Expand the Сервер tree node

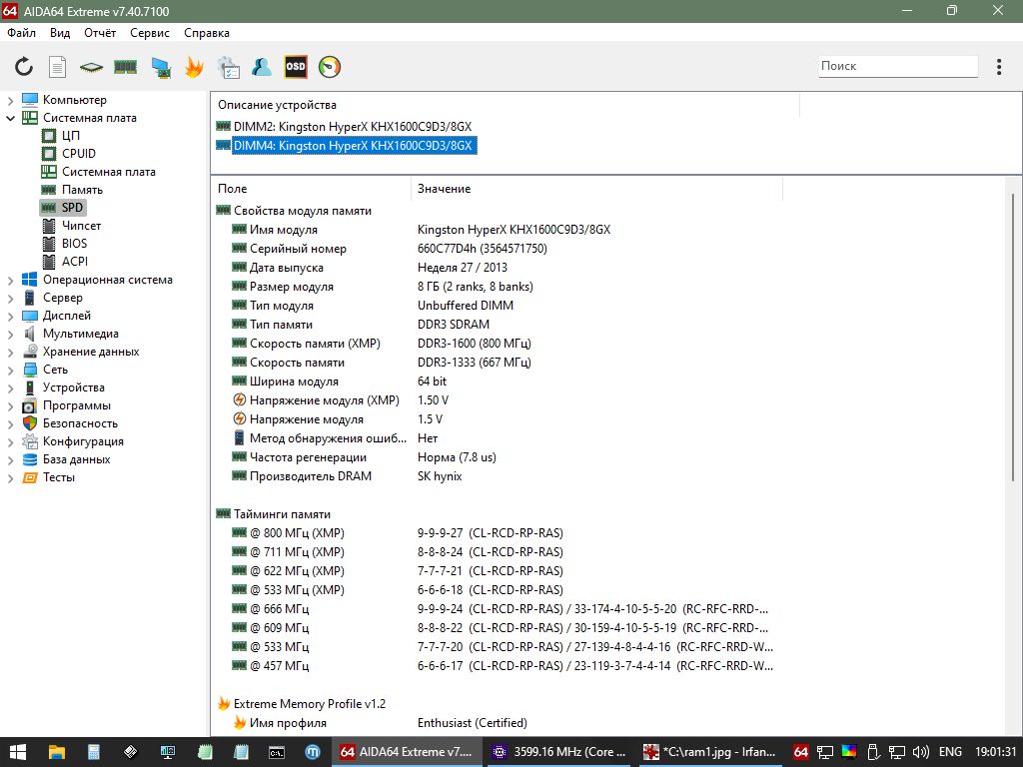[10, 298]
